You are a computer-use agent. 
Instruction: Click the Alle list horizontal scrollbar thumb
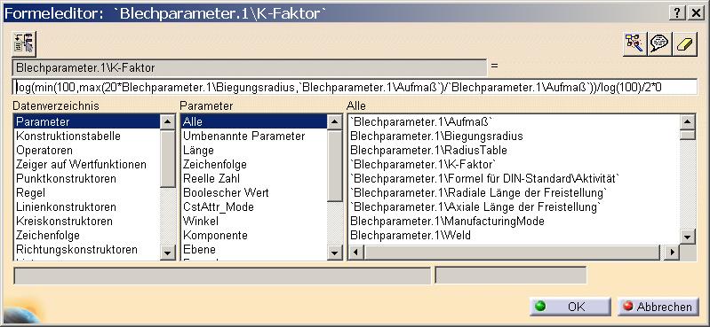[512, 253]
